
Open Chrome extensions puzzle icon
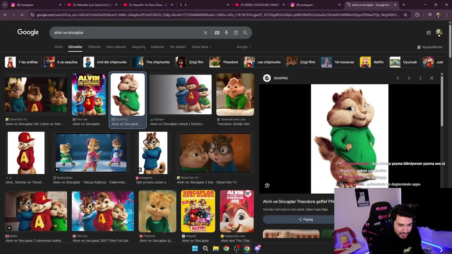417,15
